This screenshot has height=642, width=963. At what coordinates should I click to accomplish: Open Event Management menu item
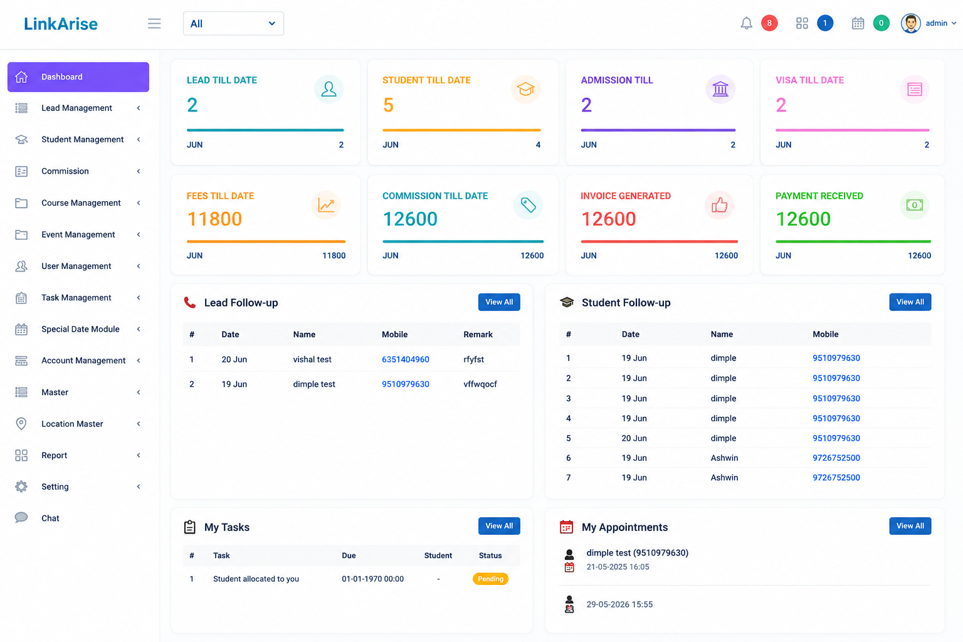point(78,234)
